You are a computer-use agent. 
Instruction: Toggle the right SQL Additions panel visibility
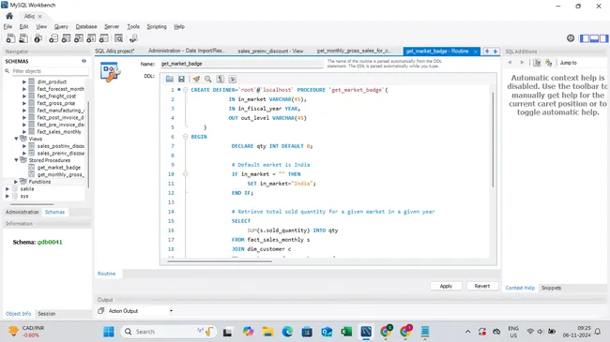[x=603, y=38]
